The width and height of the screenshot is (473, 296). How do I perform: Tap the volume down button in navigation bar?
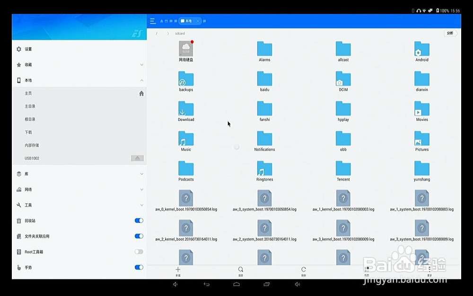[x=175, y=284]
